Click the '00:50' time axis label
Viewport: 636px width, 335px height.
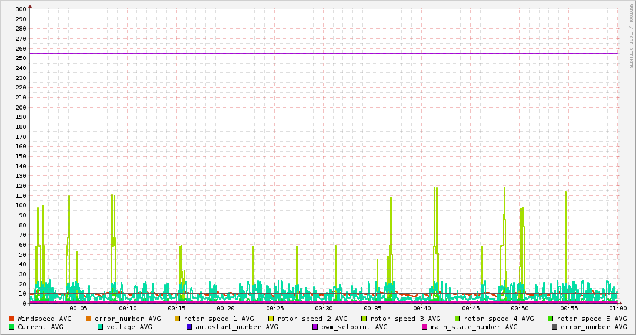520,309
